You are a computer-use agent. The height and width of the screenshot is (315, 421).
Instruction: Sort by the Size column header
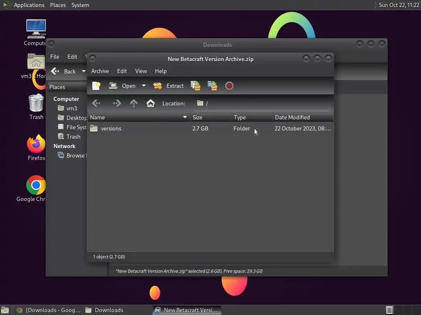(x=211, y=117)
